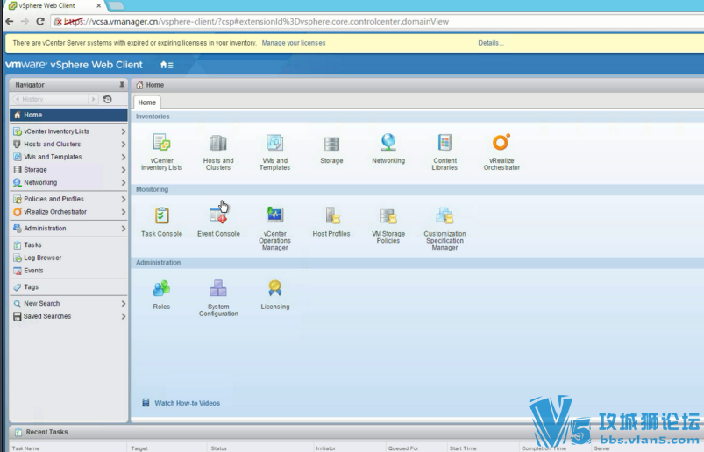Select the Home tab in main panel

[146, 102]
